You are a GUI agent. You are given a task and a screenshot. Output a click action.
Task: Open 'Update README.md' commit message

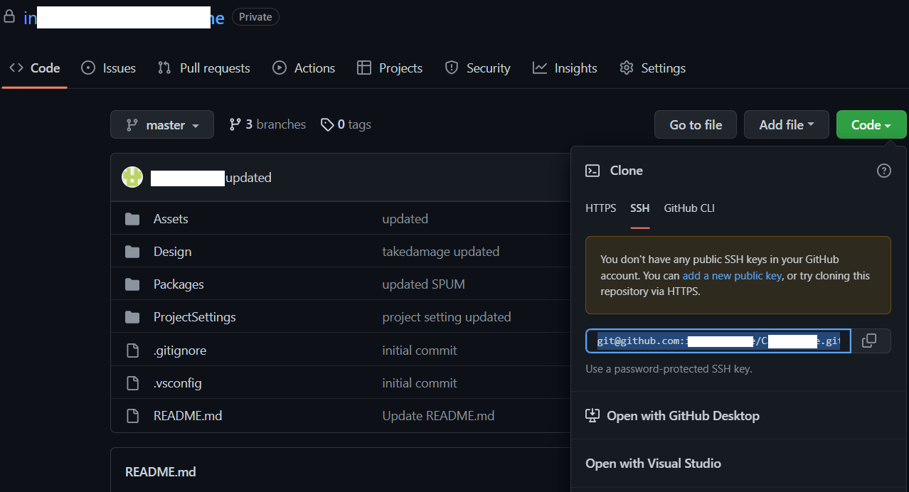tap(438, 416)
